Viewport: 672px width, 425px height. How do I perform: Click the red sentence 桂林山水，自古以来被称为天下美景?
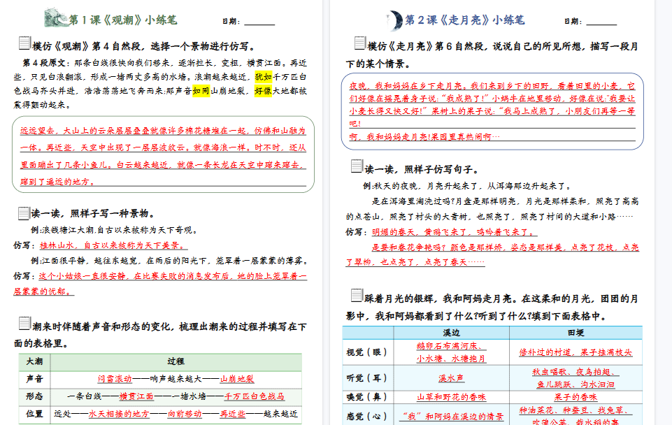point(113,245)
